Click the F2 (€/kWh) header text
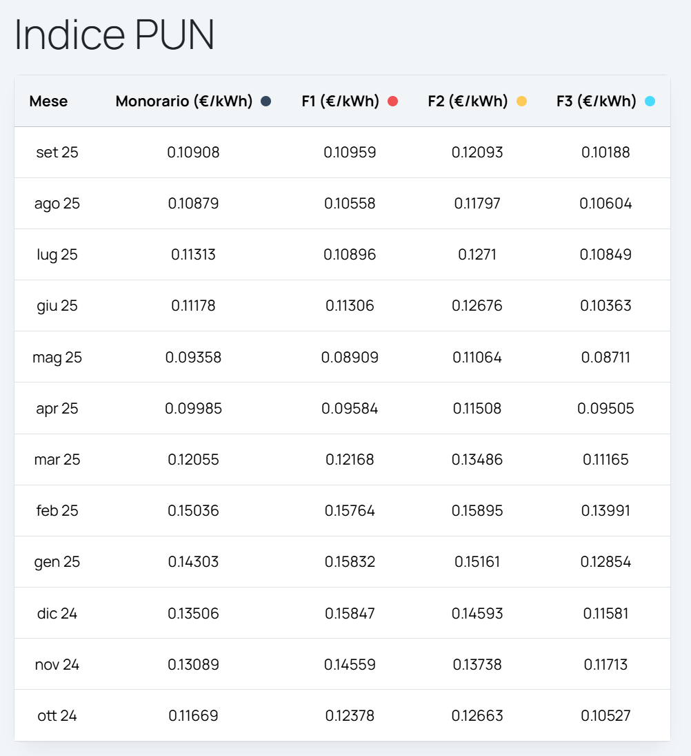The image size is (691, 756). point(468,101)
